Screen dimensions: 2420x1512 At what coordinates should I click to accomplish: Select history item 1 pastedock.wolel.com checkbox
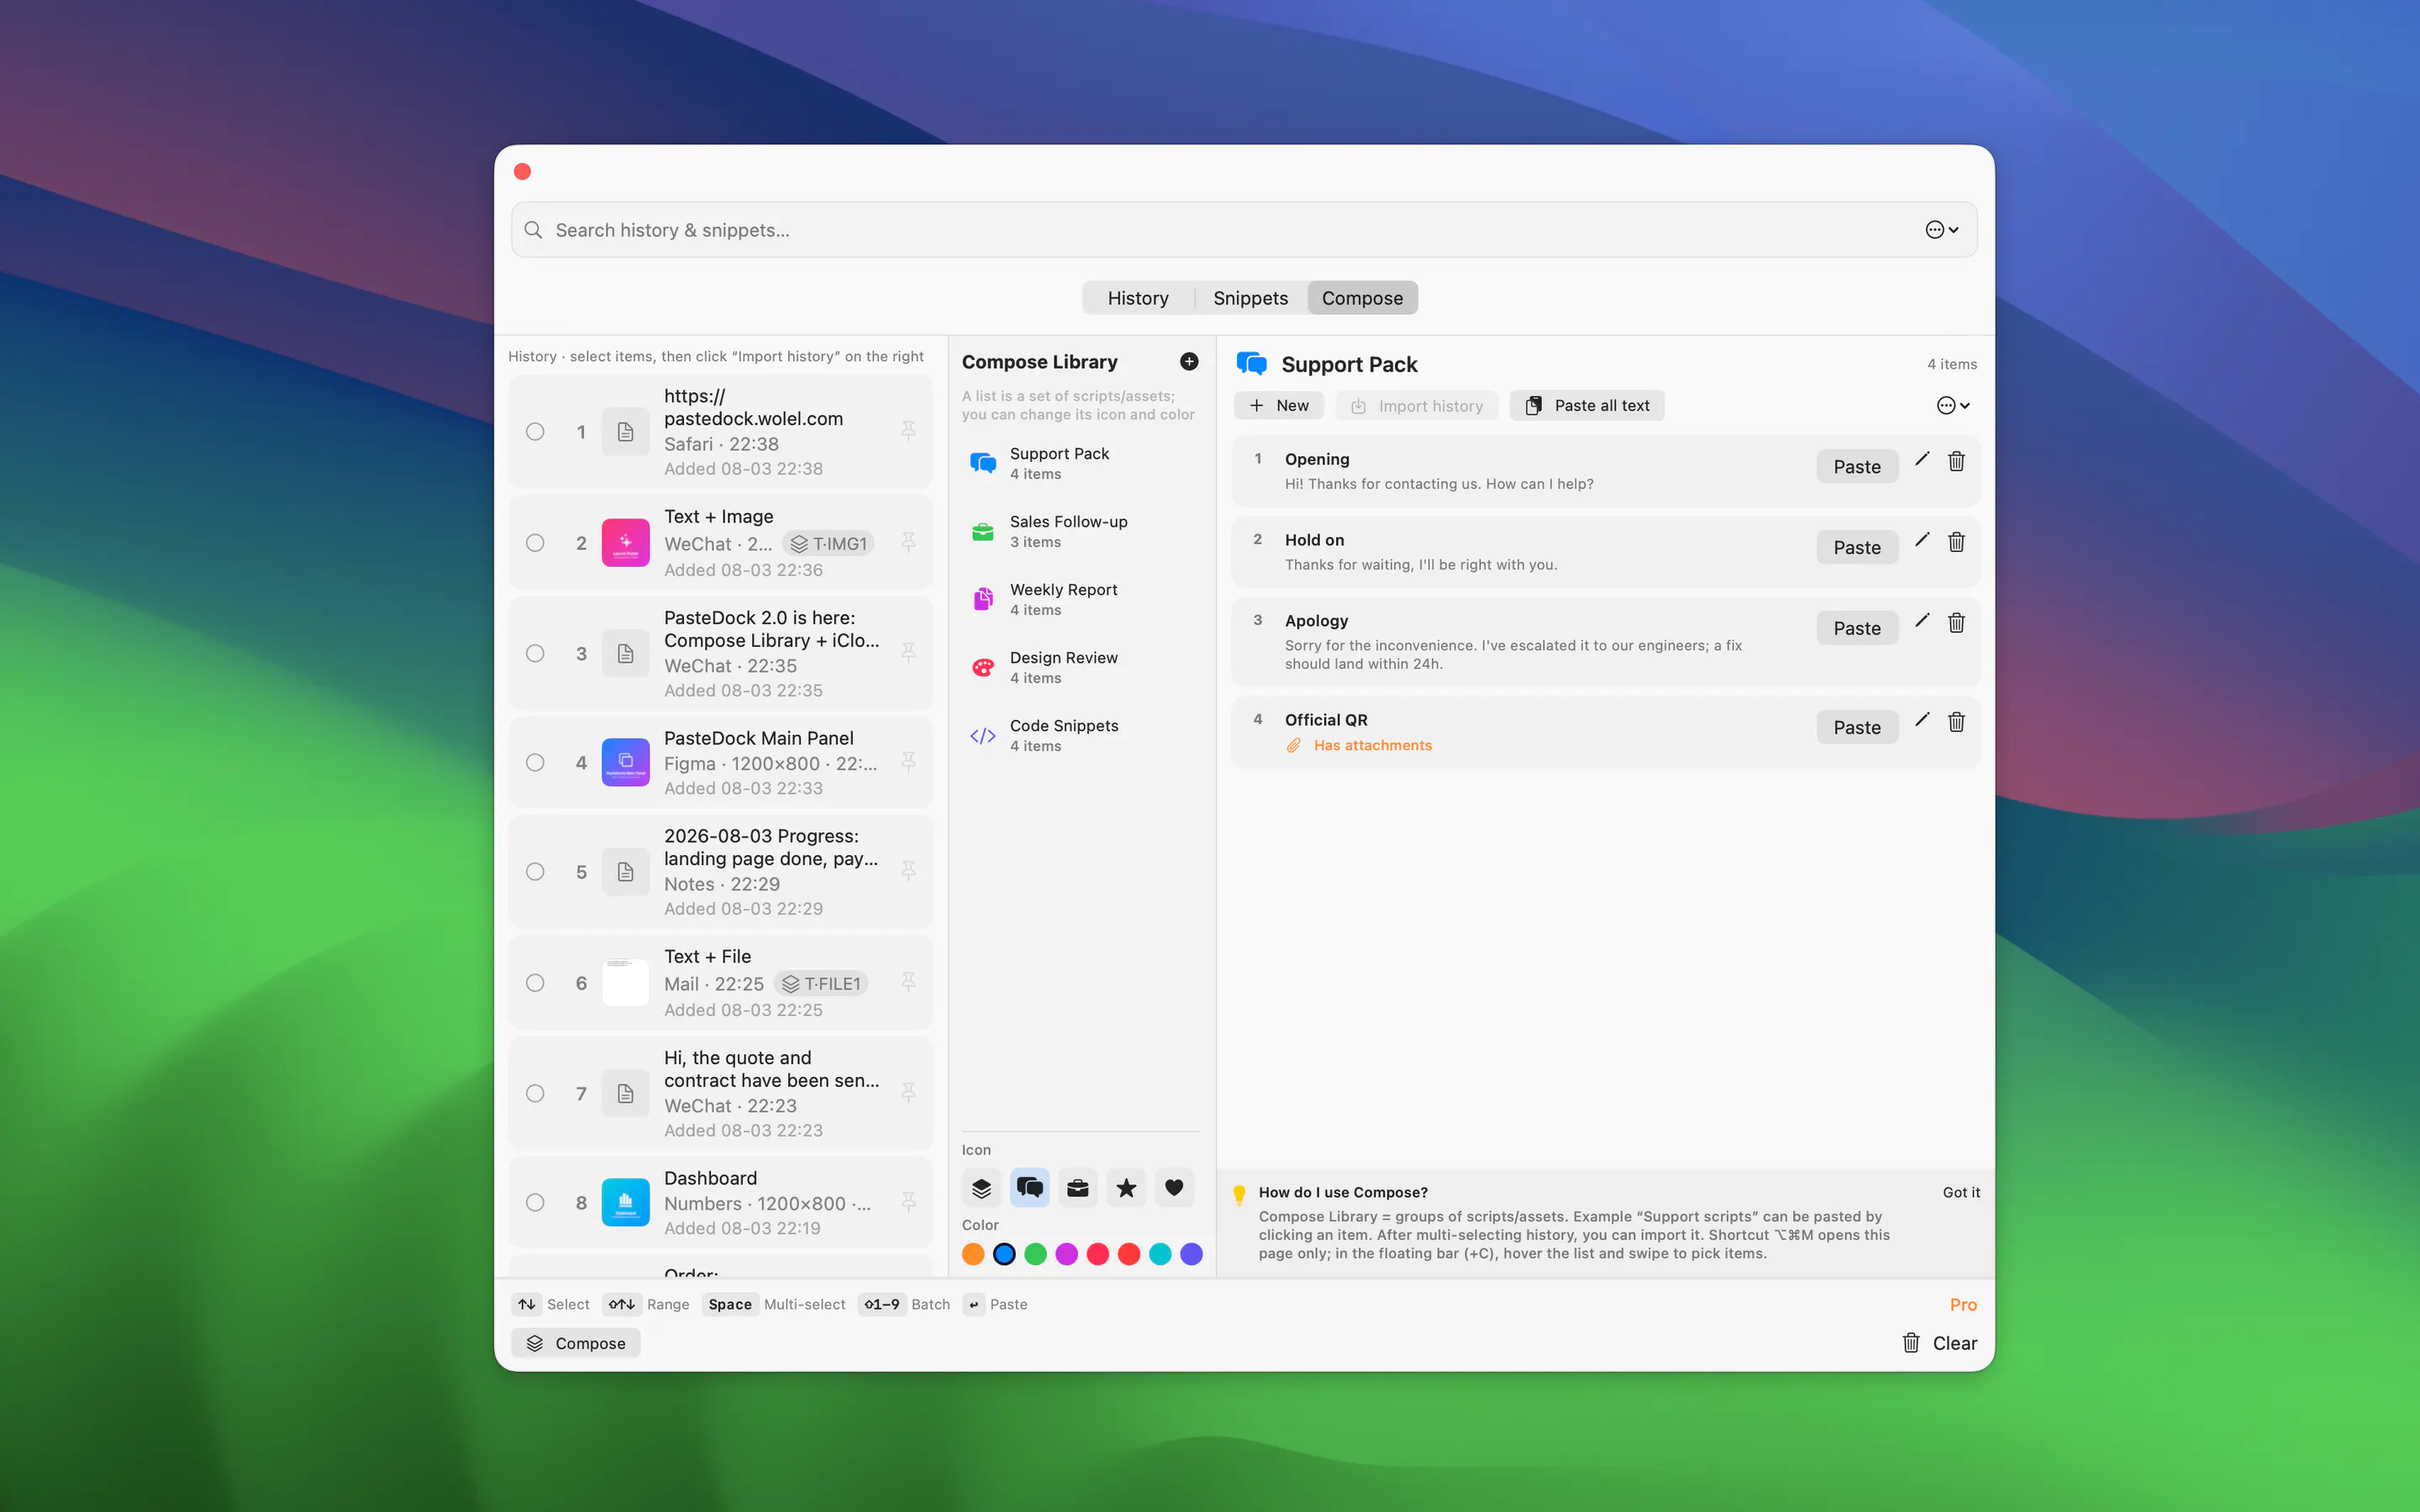click(535, 432)
